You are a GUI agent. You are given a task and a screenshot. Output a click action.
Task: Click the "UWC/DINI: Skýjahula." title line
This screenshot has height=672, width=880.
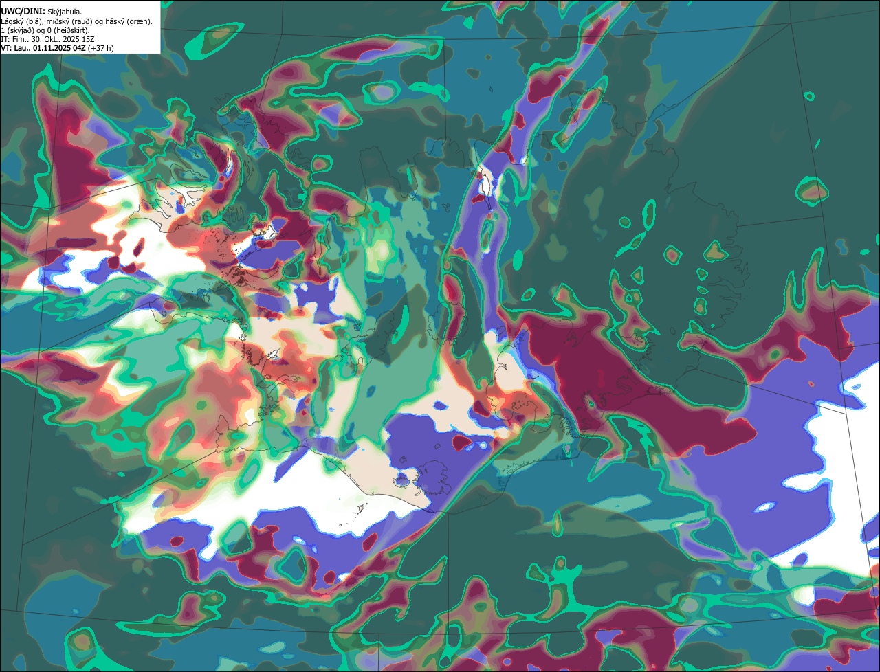tap(41, 12)
